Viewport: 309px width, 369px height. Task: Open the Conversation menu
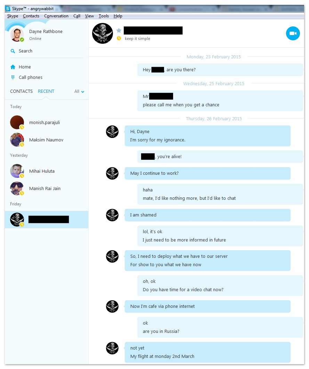click(x=56, y=16)
